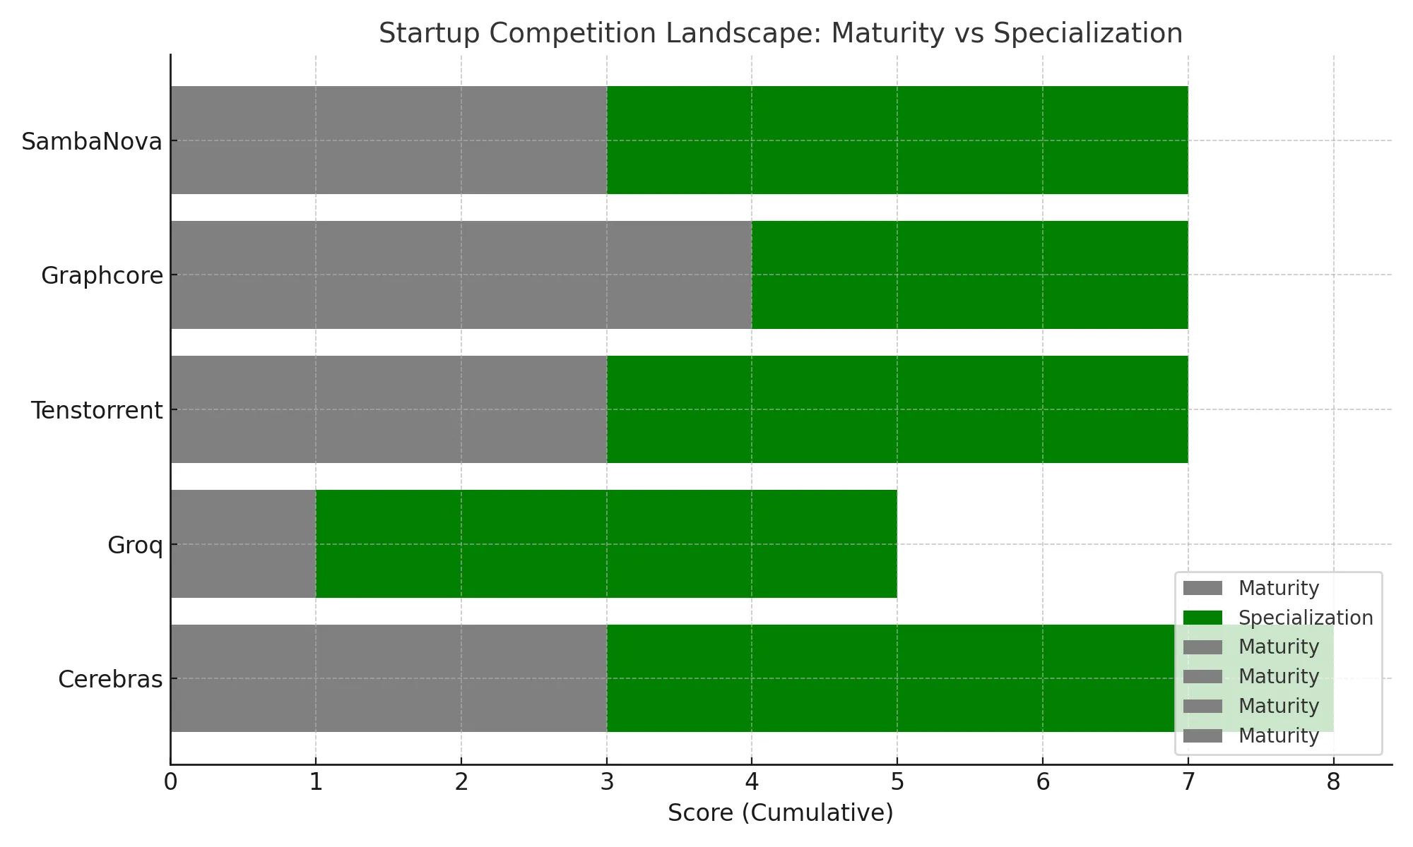Click SambaNova's green Specialization bar segment
The height and width of the screenshot is (847, 1413).
(x=897, y=140)
